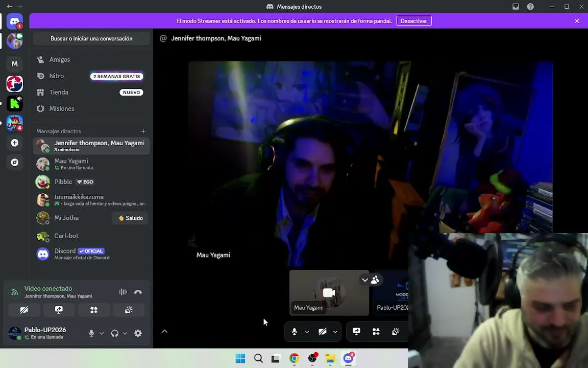Screen dimensions: 588x368
Task: Turn on camera in the call control bar
Action: point(323,332)
